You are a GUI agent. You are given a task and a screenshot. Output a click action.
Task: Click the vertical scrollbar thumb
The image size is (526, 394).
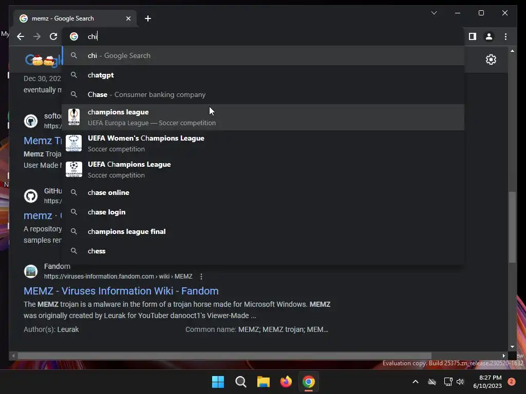[x=512, y=227]
